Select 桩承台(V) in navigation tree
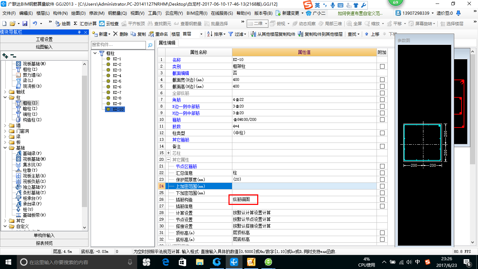This screenshot has width=478, height=269. point(29,198)
